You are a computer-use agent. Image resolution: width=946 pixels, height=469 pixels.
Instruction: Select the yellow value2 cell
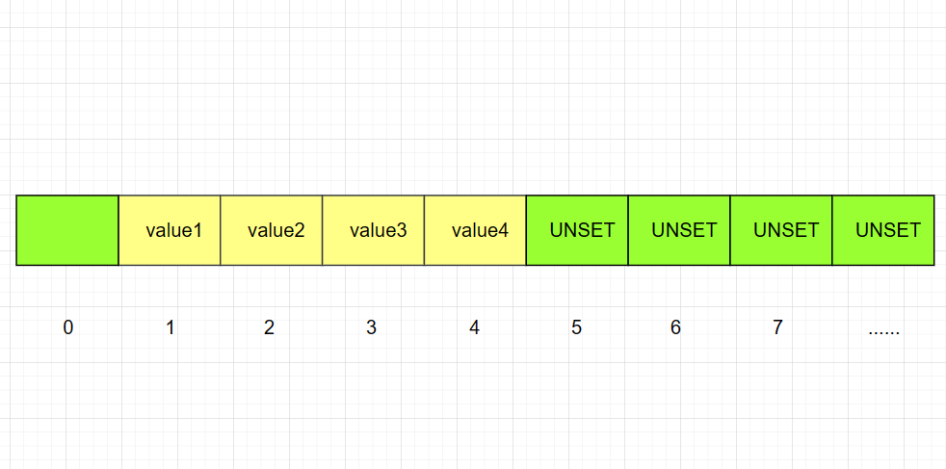tap(272, 229)
